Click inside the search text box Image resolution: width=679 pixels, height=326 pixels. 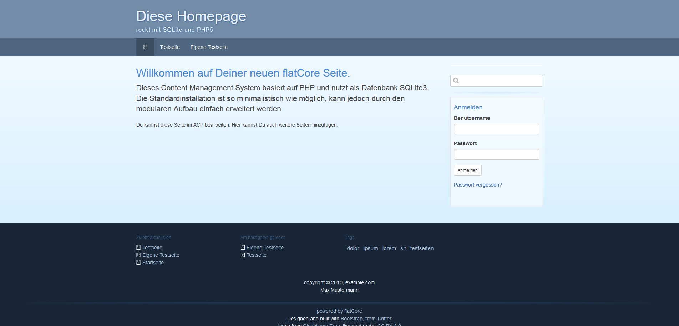[x=500, y=81]
